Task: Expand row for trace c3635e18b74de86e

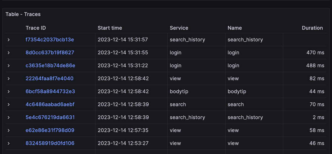Action: (9, 66)
